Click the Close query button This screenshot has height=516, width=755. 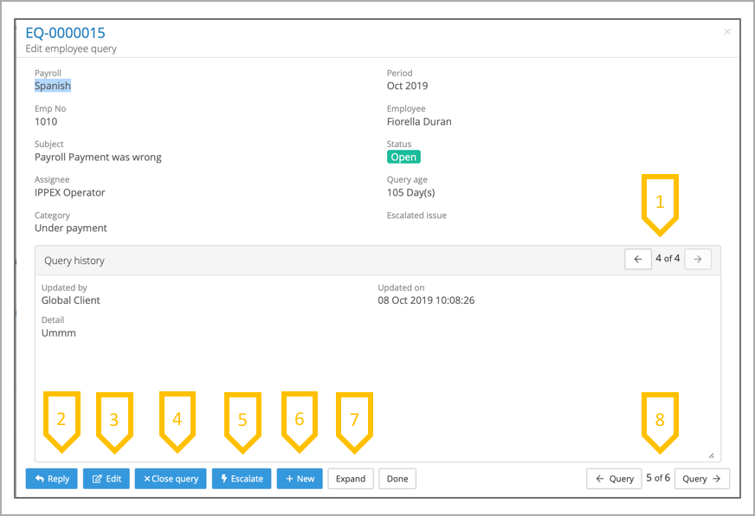click(171, 479)
